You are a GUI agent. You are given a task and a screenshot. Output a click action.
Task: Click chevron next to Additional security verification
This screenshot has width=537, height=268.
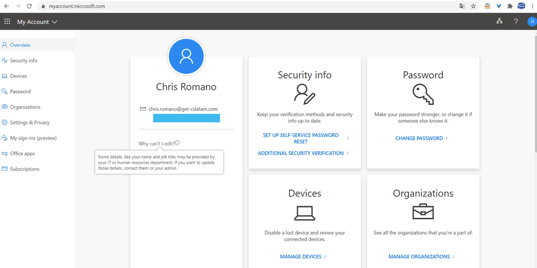(348, 154)
